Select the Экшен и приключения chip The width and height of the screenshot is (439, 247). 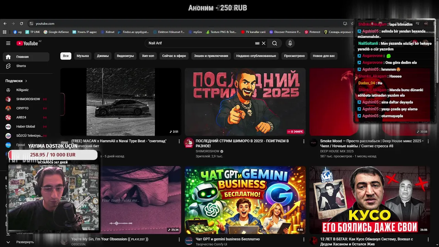(211, 56)
